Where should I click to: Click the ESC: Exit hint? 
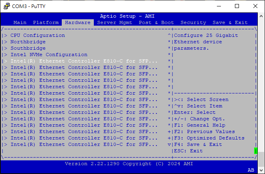(x=188, y=151)
